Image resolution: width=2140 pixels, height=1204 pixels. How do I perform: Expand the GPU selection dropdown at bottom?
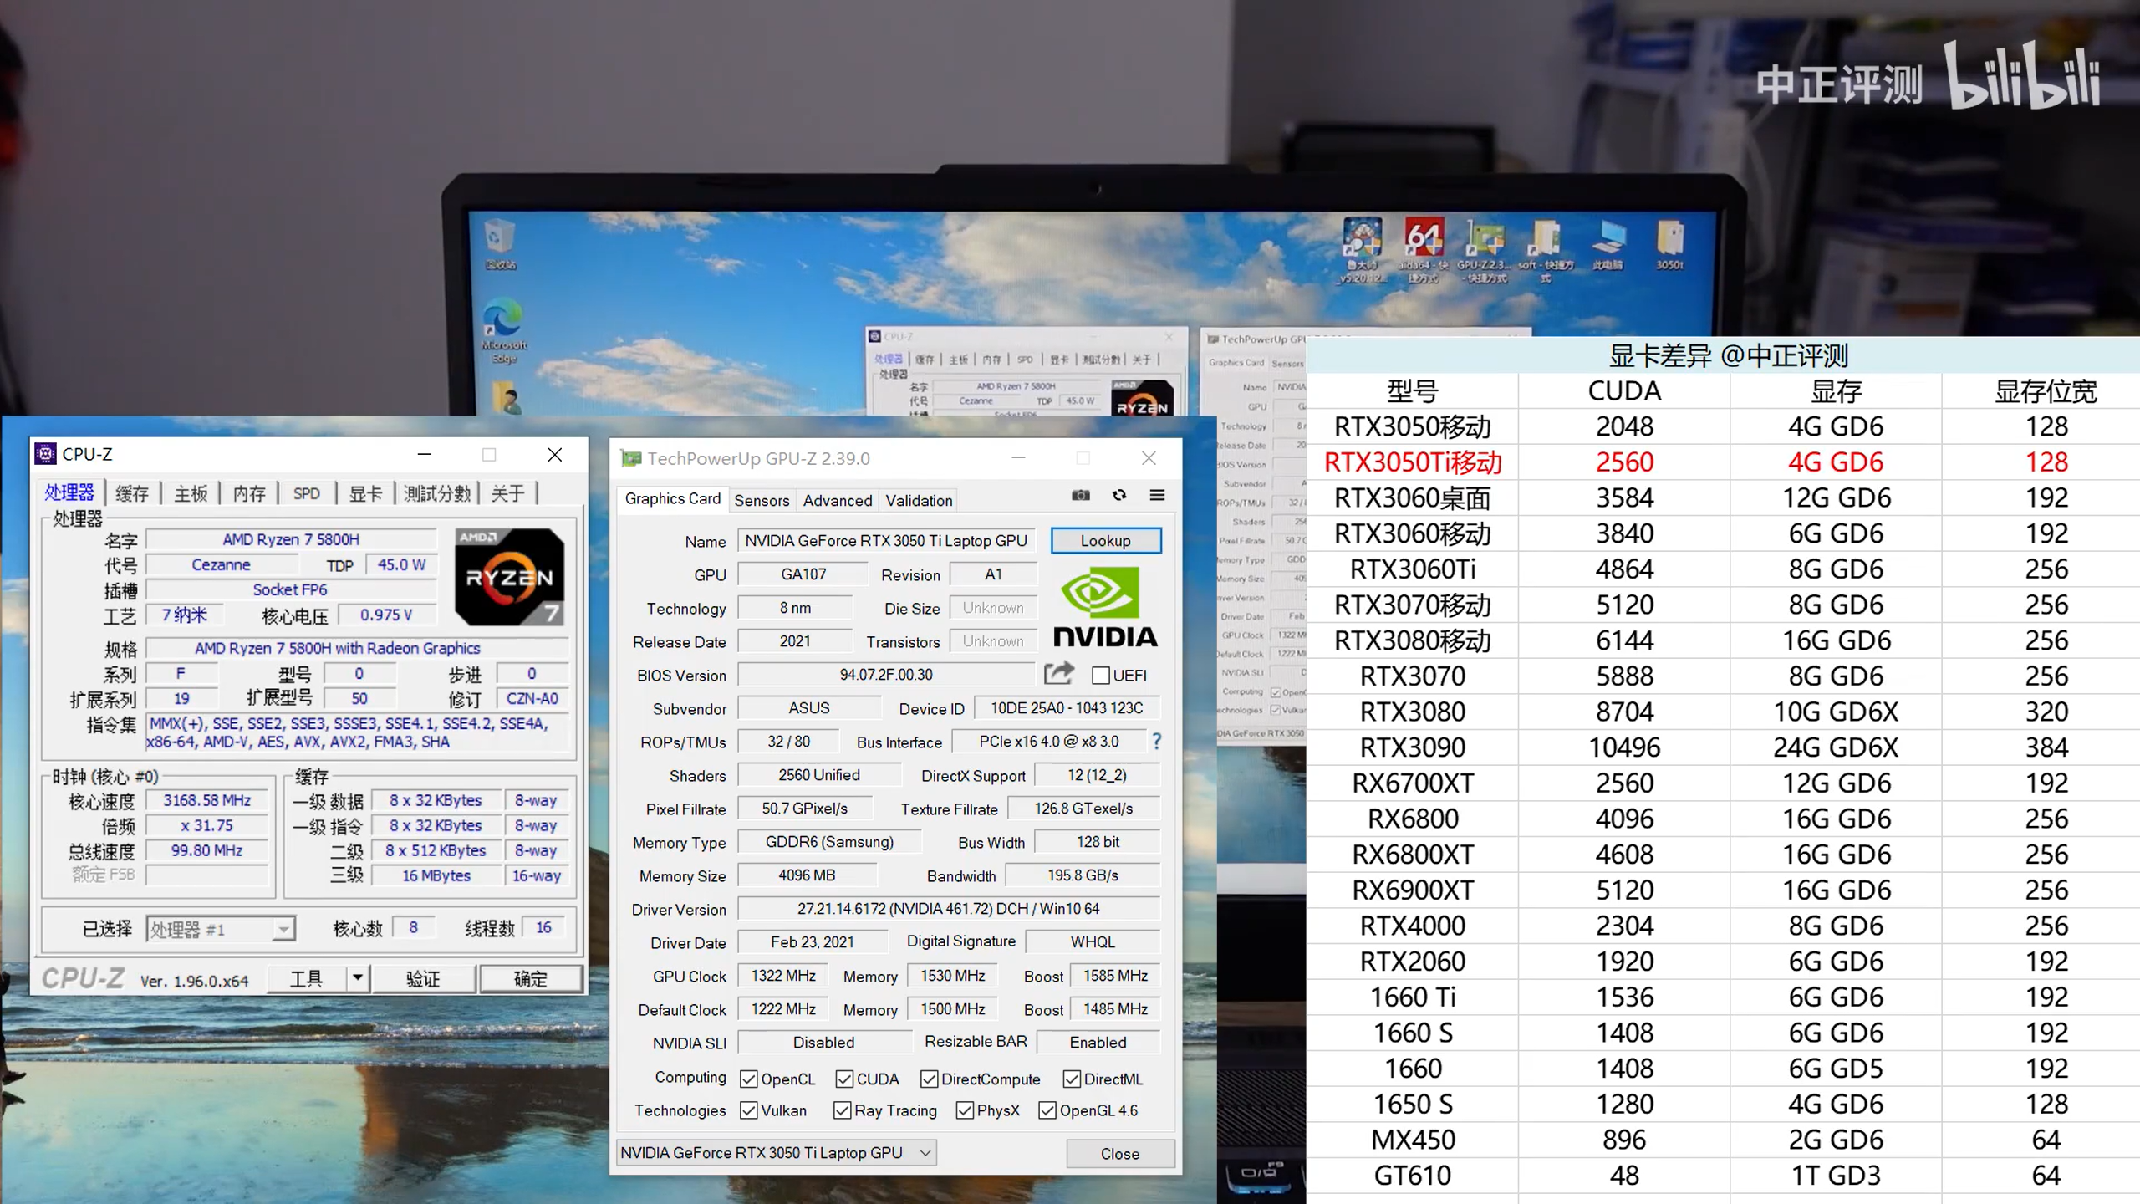[x=925, y=1153]
